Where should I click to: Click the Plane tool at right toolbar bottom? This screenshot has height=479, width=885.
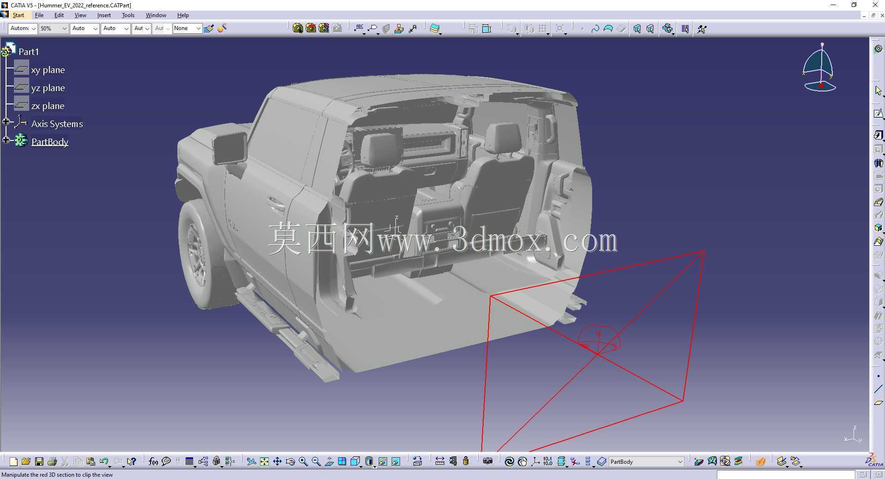878,403
